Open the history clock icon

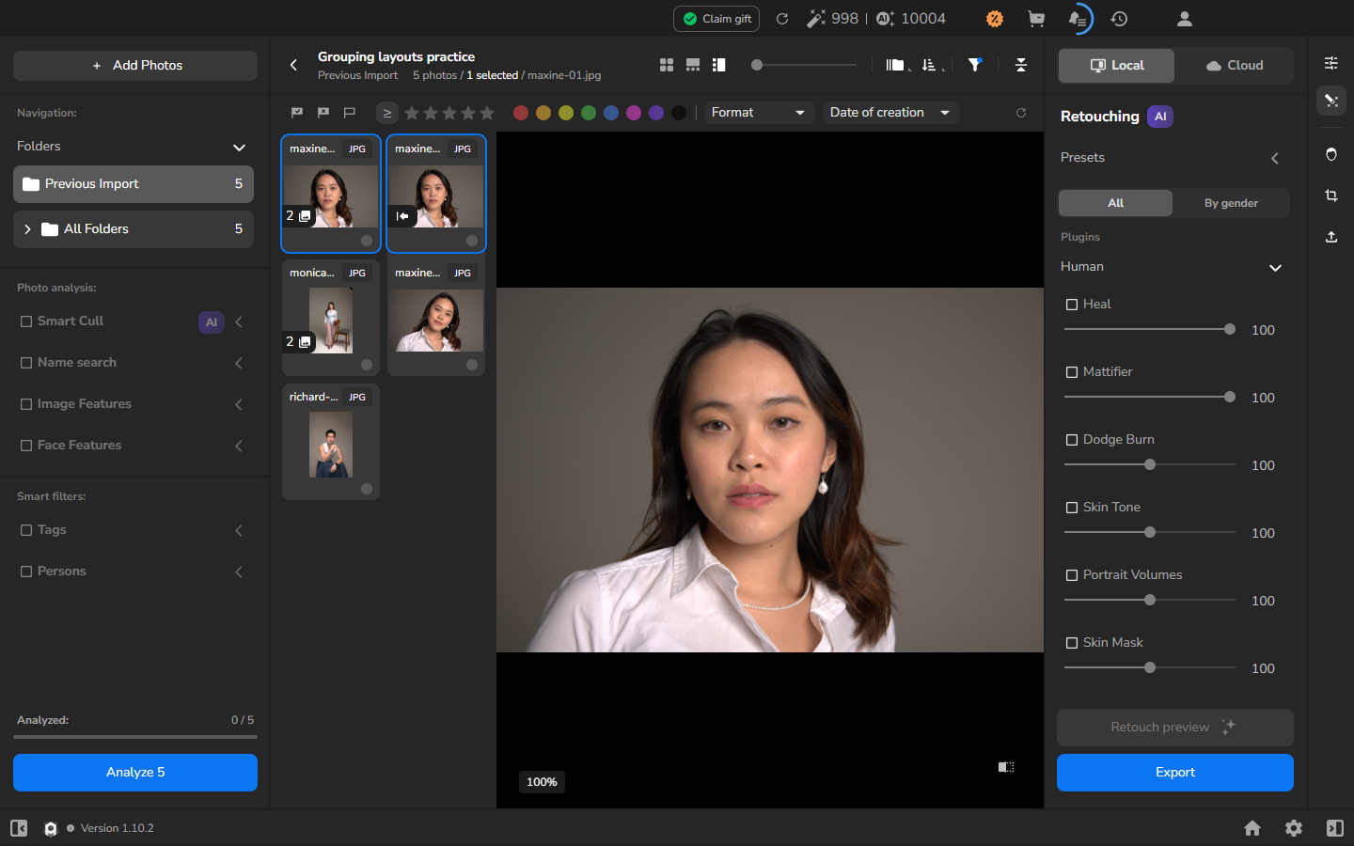tap(1119, 19)
